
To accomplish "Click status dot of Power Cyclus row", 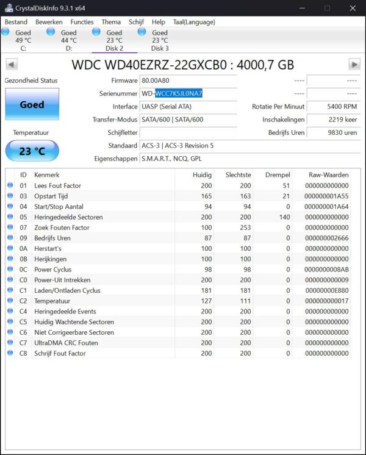I will point(10,269).
